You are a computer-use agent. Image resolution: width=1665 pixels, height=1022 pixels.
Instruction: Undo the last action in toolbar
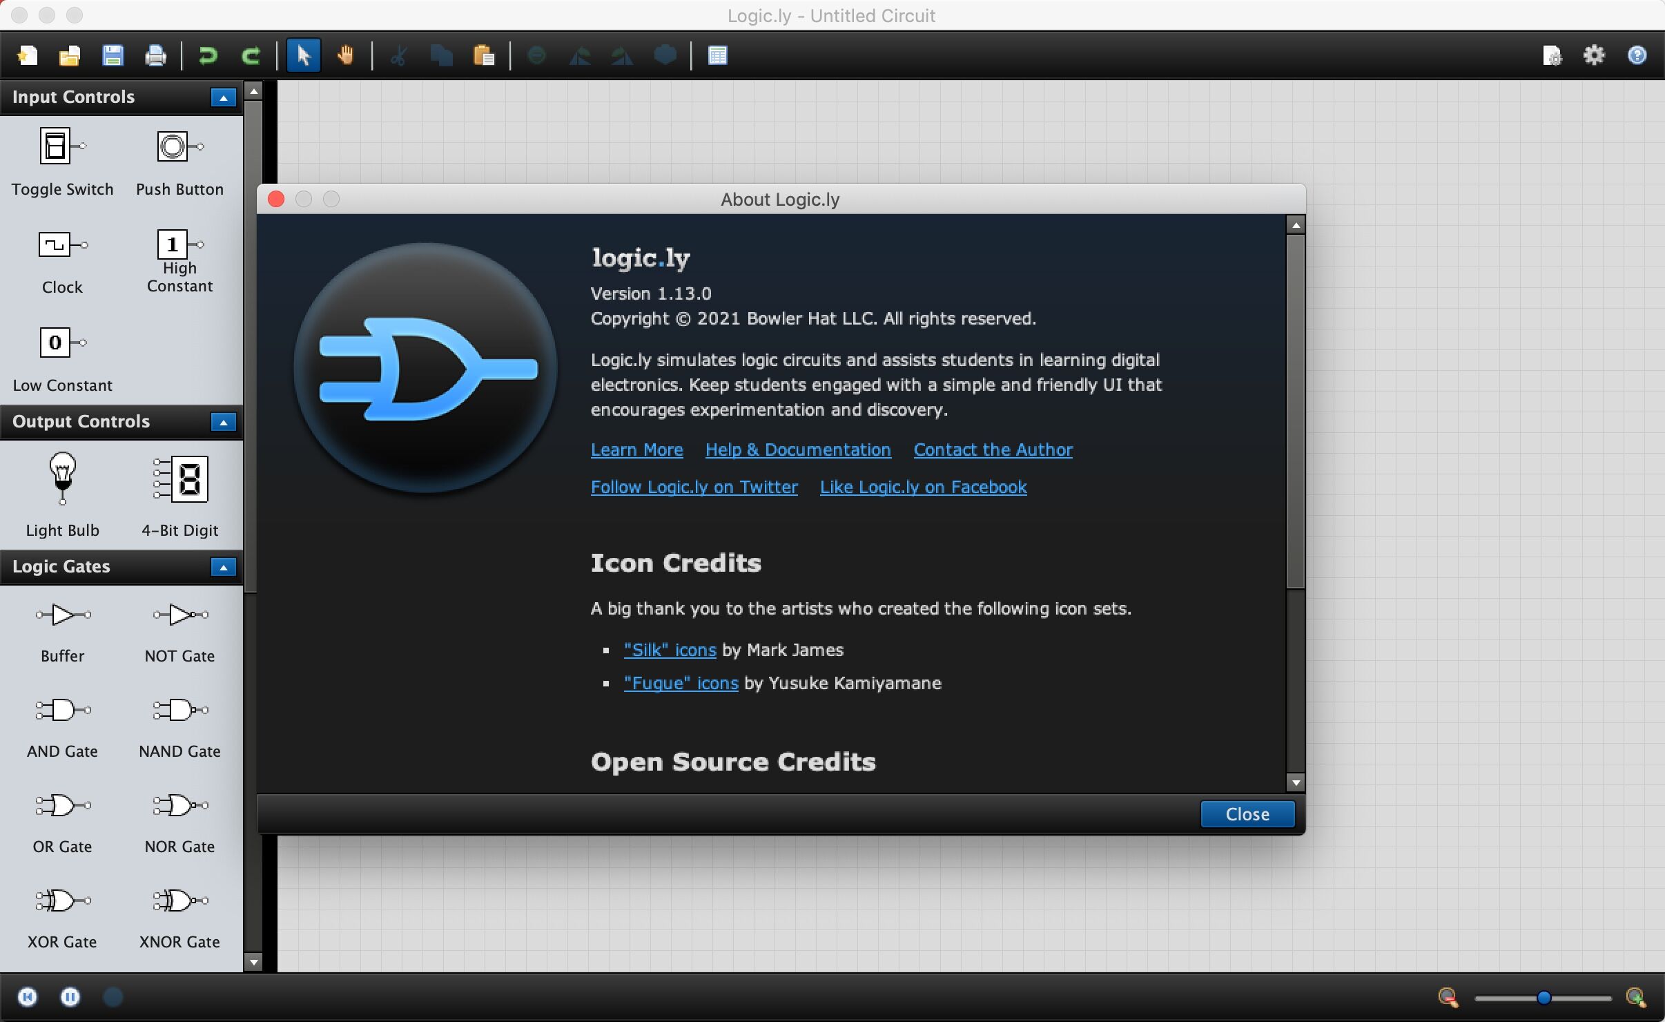208,55
